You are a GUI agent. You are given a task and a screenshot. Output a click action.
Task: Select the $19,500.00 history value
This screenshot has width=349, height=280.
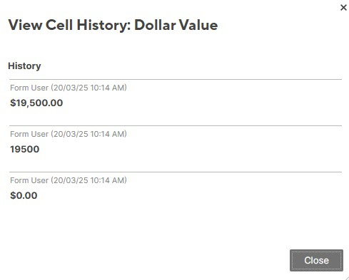pos(36,103)
